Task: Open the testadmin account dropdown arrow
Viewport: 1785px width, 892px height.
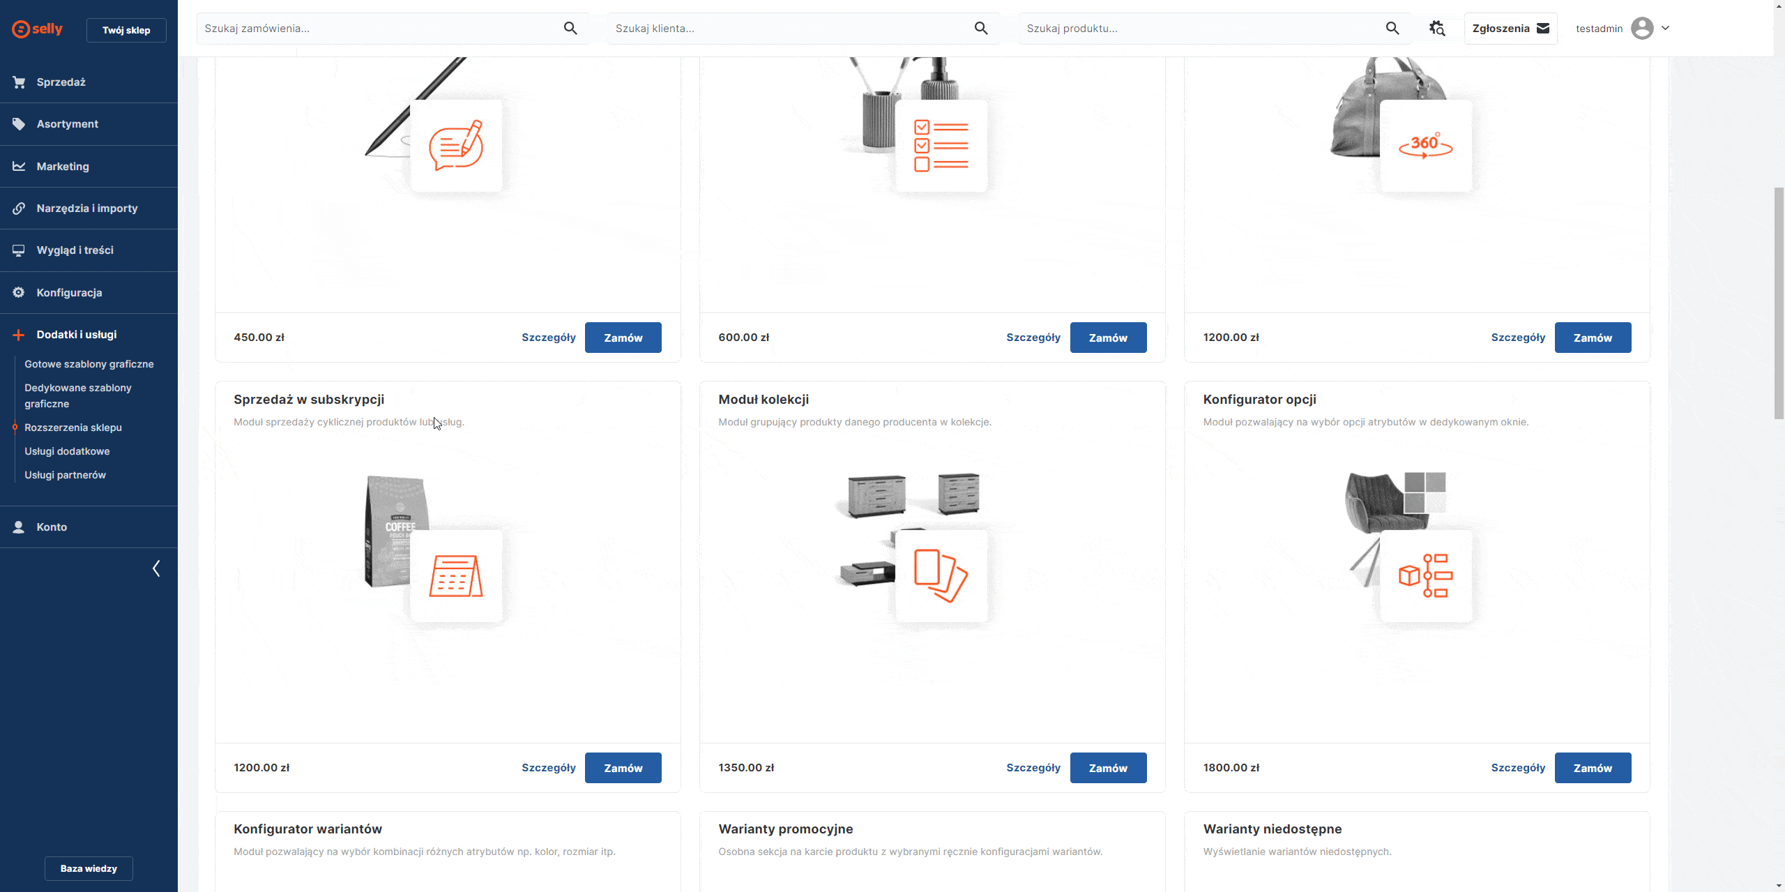Action: 1666,29
